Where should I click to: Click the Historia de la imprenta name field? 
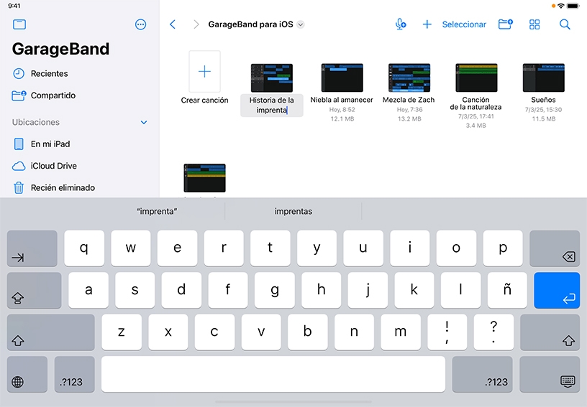tap(272, 106)
